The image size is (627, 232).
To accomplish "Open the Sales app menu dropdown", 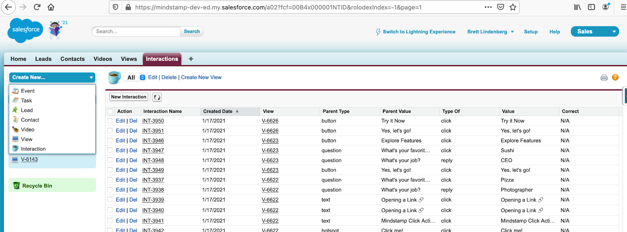I will pos(595,31).
